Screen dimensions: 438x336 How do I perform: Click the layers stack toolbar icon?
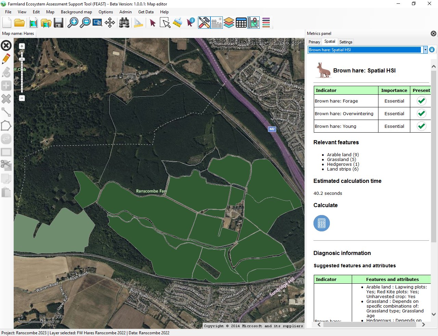(229, 23)
